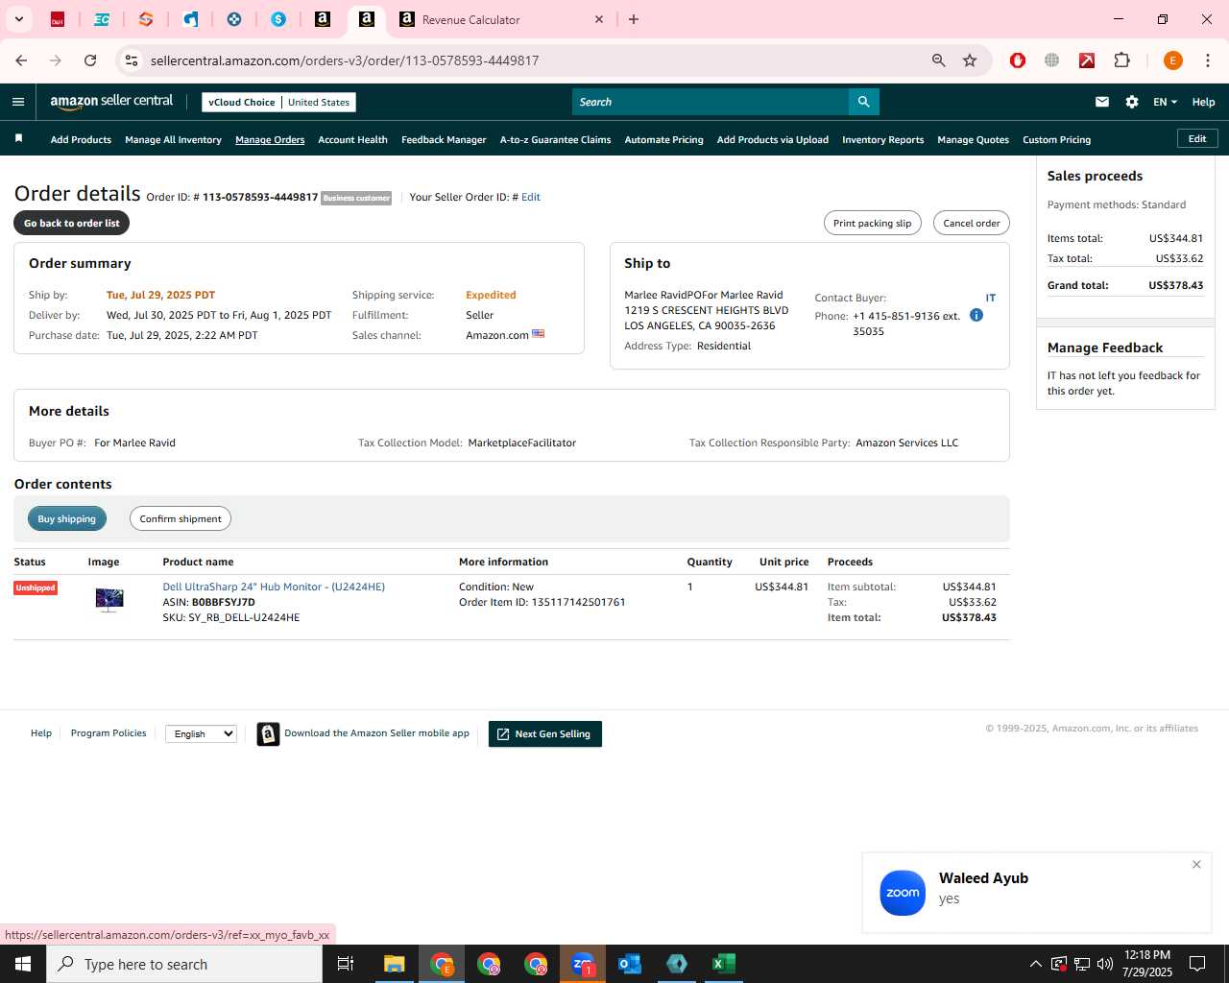
Task: Click the Task View taskbar icon
Action: 346,964
